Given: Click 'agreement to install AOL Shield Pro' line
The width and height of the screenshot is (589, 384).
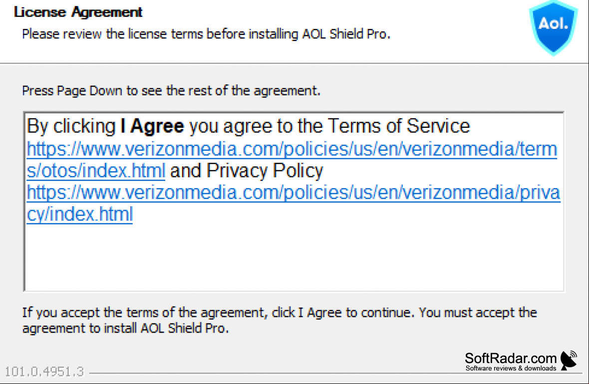Looking at the screenshot, I should (125, 329).
